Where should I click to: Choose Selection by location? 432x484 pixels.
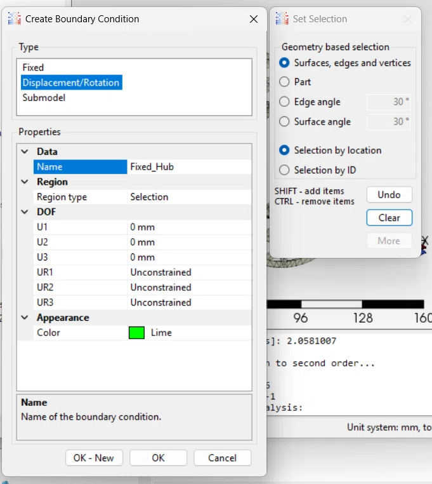coord(330,150)
